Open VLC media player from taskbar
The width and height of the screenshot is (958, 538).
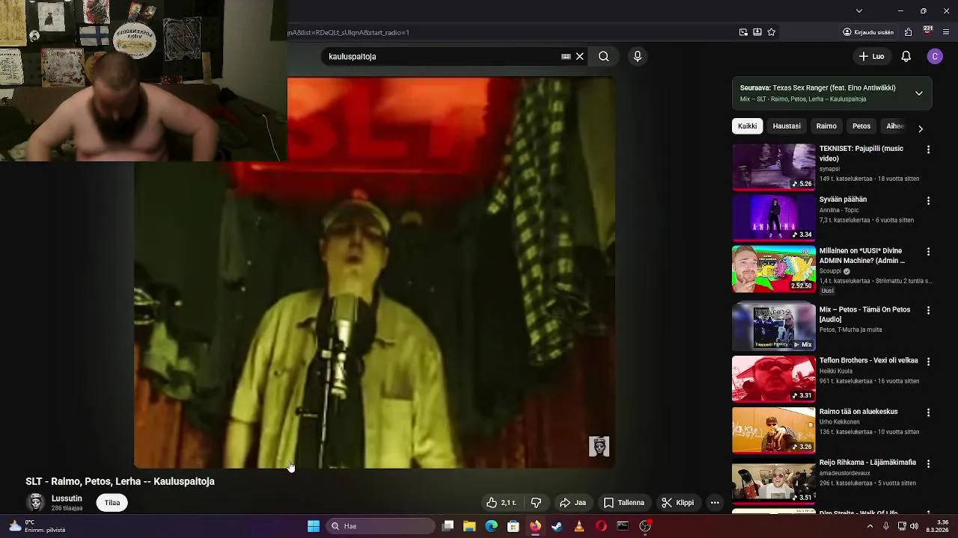(x=579, y=526)
